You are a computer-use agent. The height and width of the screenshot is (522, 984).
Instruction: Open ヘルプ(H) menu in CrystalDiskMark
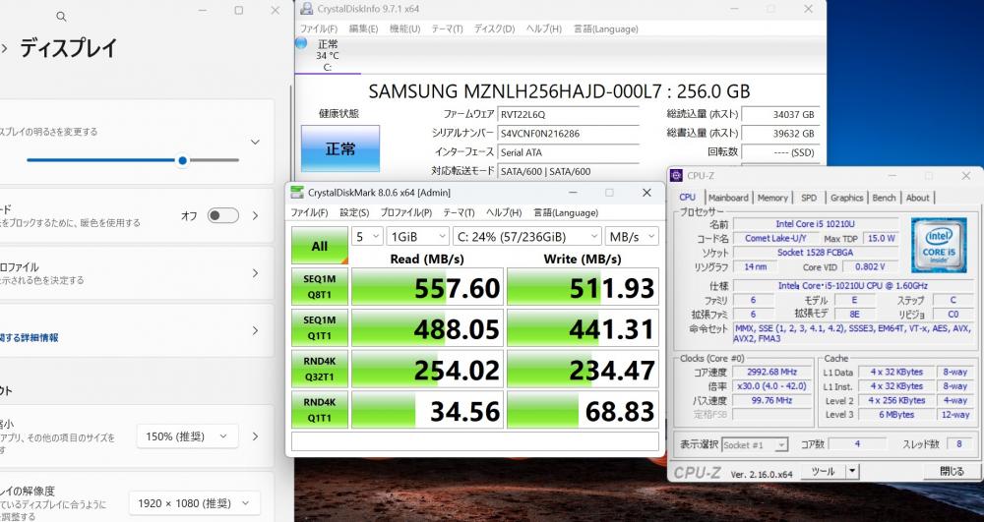[504, 212]
